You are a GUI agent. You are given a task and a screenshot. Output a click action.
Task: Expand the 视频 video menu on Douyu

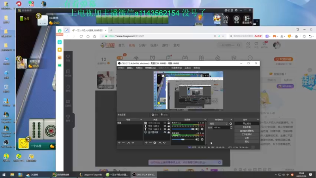pyautogui.click(x=154, y=45)
